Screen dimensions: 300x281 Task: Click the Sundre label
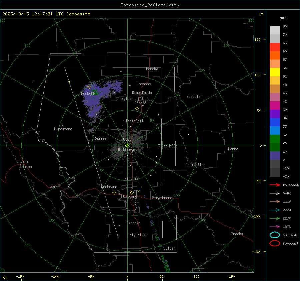point(101,138)
